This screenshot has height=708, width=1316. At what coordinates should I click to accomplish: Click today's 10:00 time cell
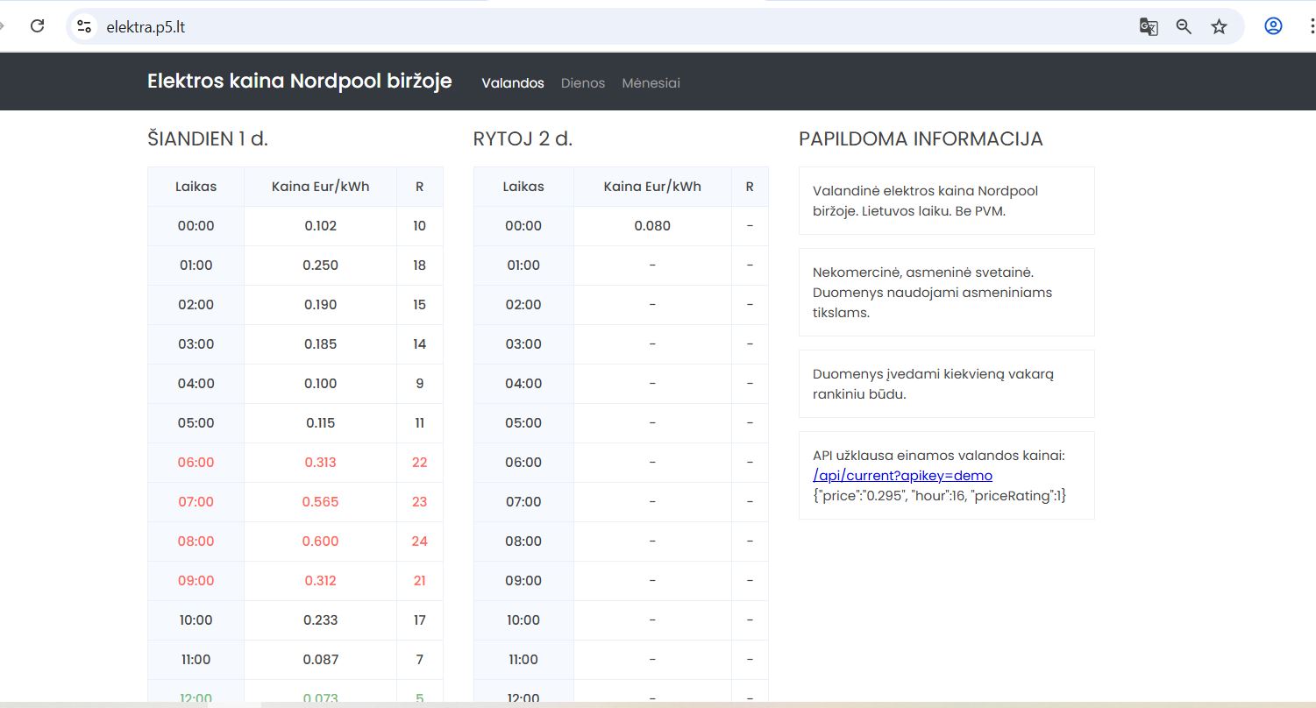(196, 620)
